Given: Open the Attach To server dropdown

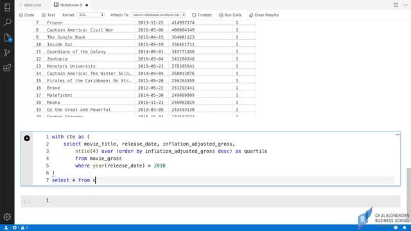Looking at the screenshot, I should pyautogui.click(x=159, y=15).
